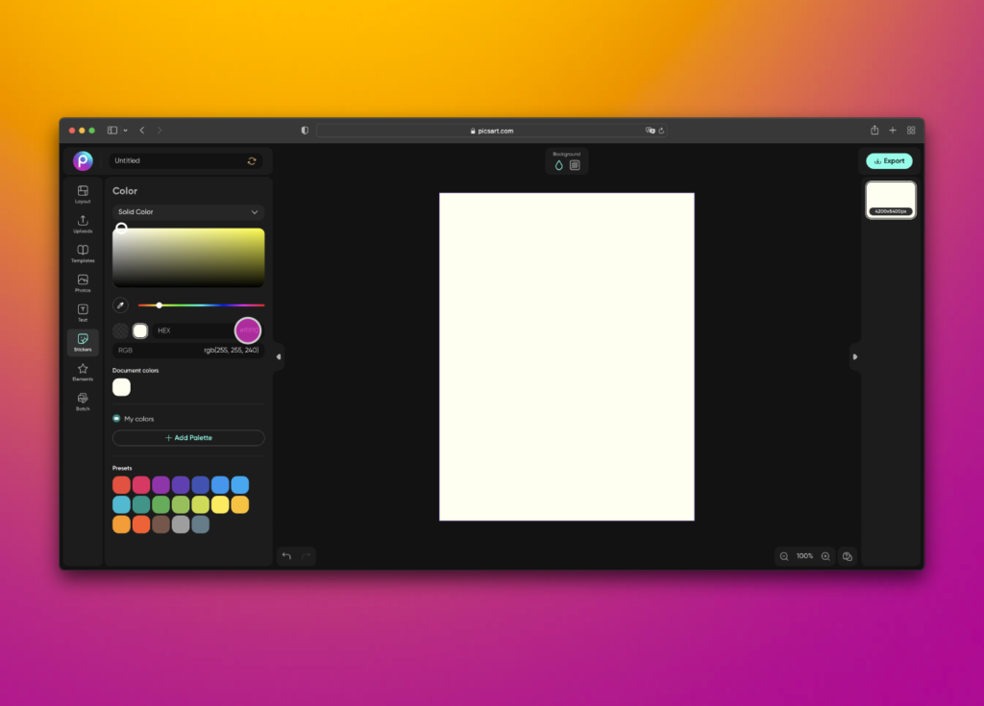This screenshot has width=984, height=706.
Task: Select the red preset color swatch
Action: pyautogui.click(x=121, y=484)
